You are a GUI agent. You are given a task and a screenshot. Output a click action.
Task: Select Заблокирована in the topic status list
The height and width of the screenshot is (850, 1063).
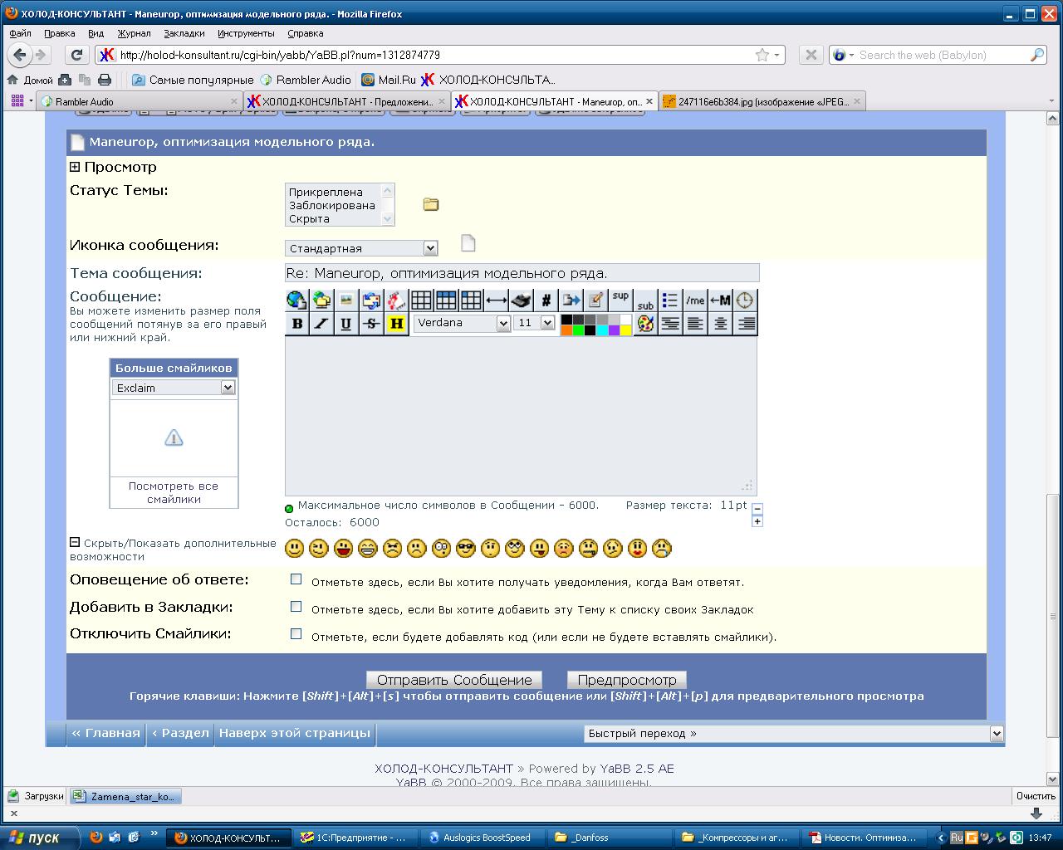332,205
